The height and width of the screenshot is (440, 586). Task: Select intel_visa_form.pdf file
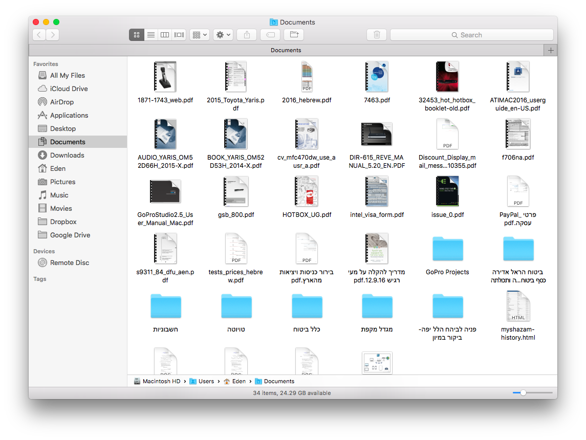click(x=377, y=191)
